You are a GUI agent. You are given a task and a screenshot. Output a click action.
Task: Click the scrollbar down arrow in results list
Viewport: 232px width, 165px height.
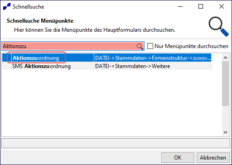tap(225, 132)
